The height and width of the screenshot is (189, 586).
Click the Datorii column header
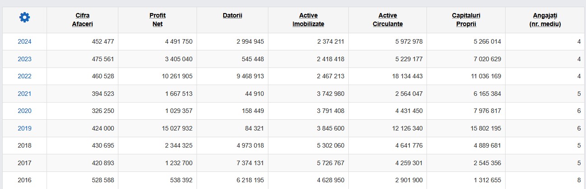pos(232,15)
